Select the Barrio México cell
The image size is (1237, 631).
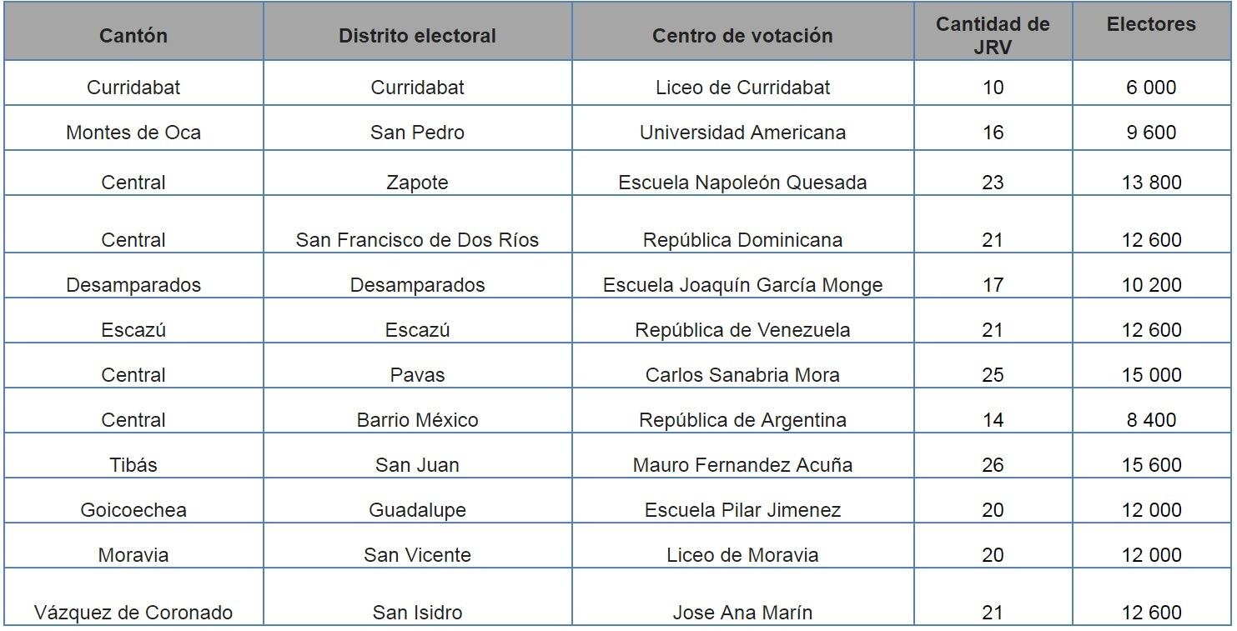coord(417,420)
